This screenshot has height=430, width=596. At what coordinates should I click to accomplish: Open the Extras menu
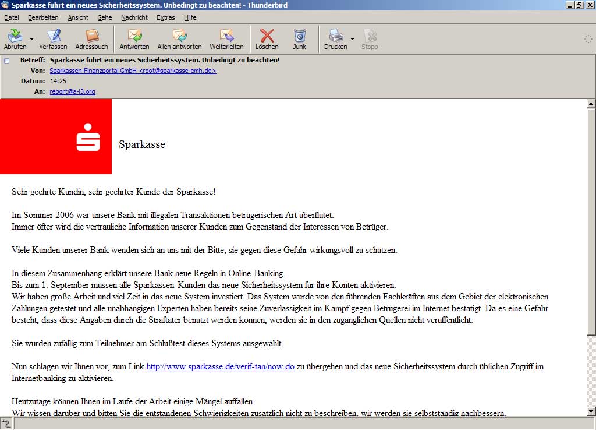point(166,17)
